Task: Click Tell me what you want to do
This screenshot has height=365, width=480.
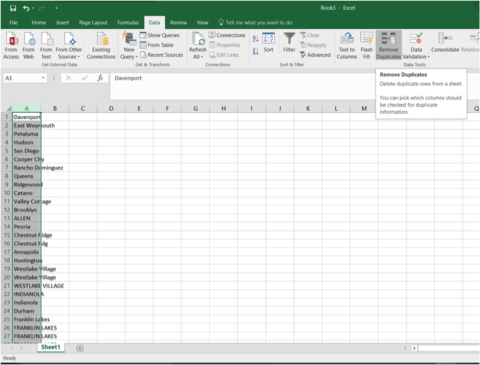Action: coord(256,23)
